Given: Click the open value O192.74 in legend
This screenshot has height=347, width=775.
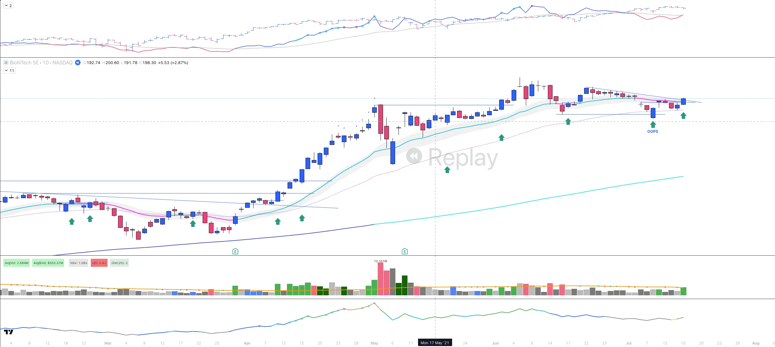Looking at the screenshot, I should 92,63.
